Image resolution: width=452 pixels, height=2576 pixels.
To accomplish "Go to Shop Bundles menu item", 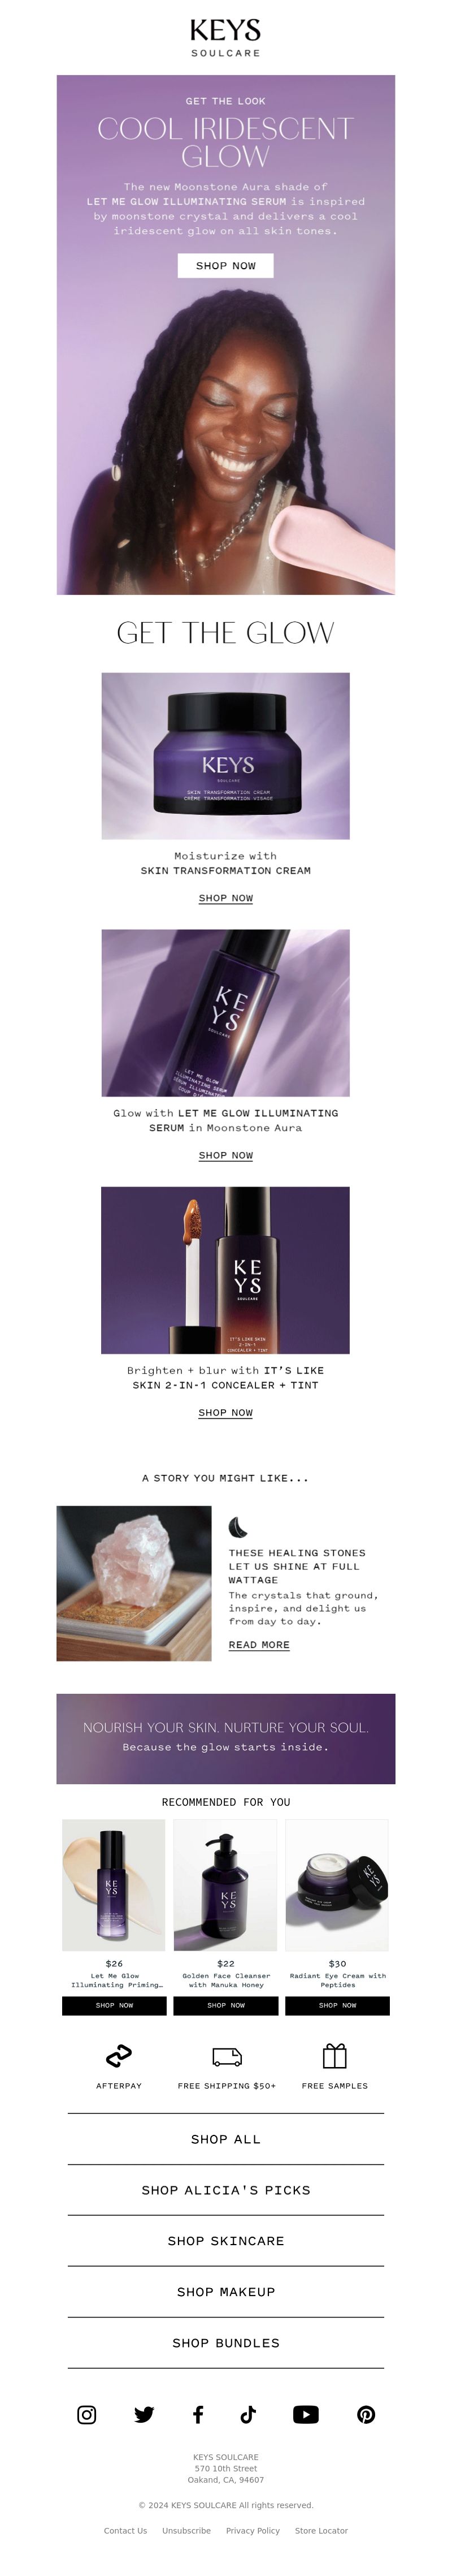I will click(226, 2342).
